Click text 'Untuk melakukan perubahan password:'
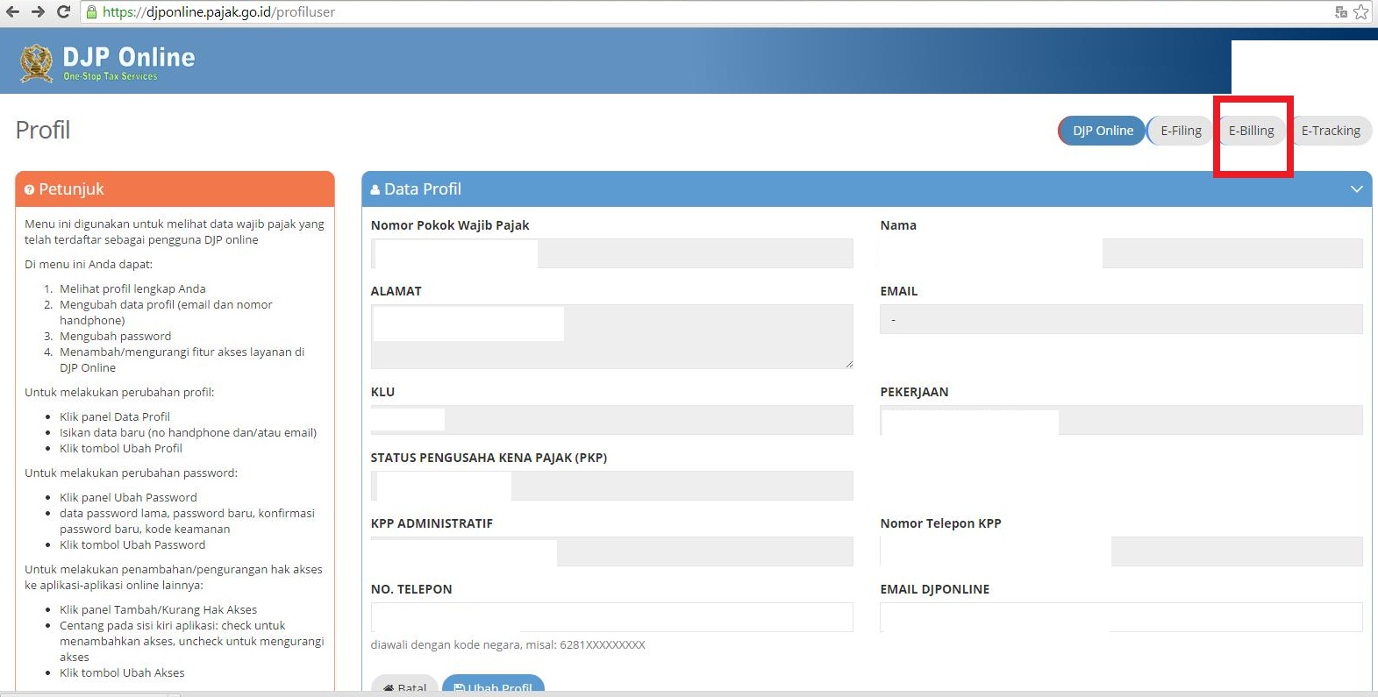This screenshot has height=697, width=1378. (x=132, y=473)
